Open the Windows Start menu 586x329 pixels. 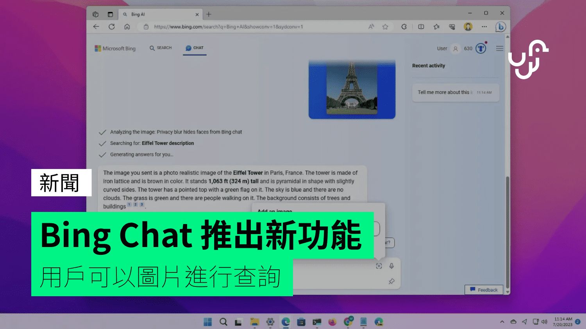point(208,322)
